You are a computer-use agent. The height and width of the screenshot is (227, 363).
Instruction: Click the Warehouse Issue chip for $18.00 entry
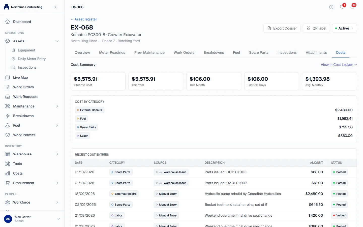171,183
